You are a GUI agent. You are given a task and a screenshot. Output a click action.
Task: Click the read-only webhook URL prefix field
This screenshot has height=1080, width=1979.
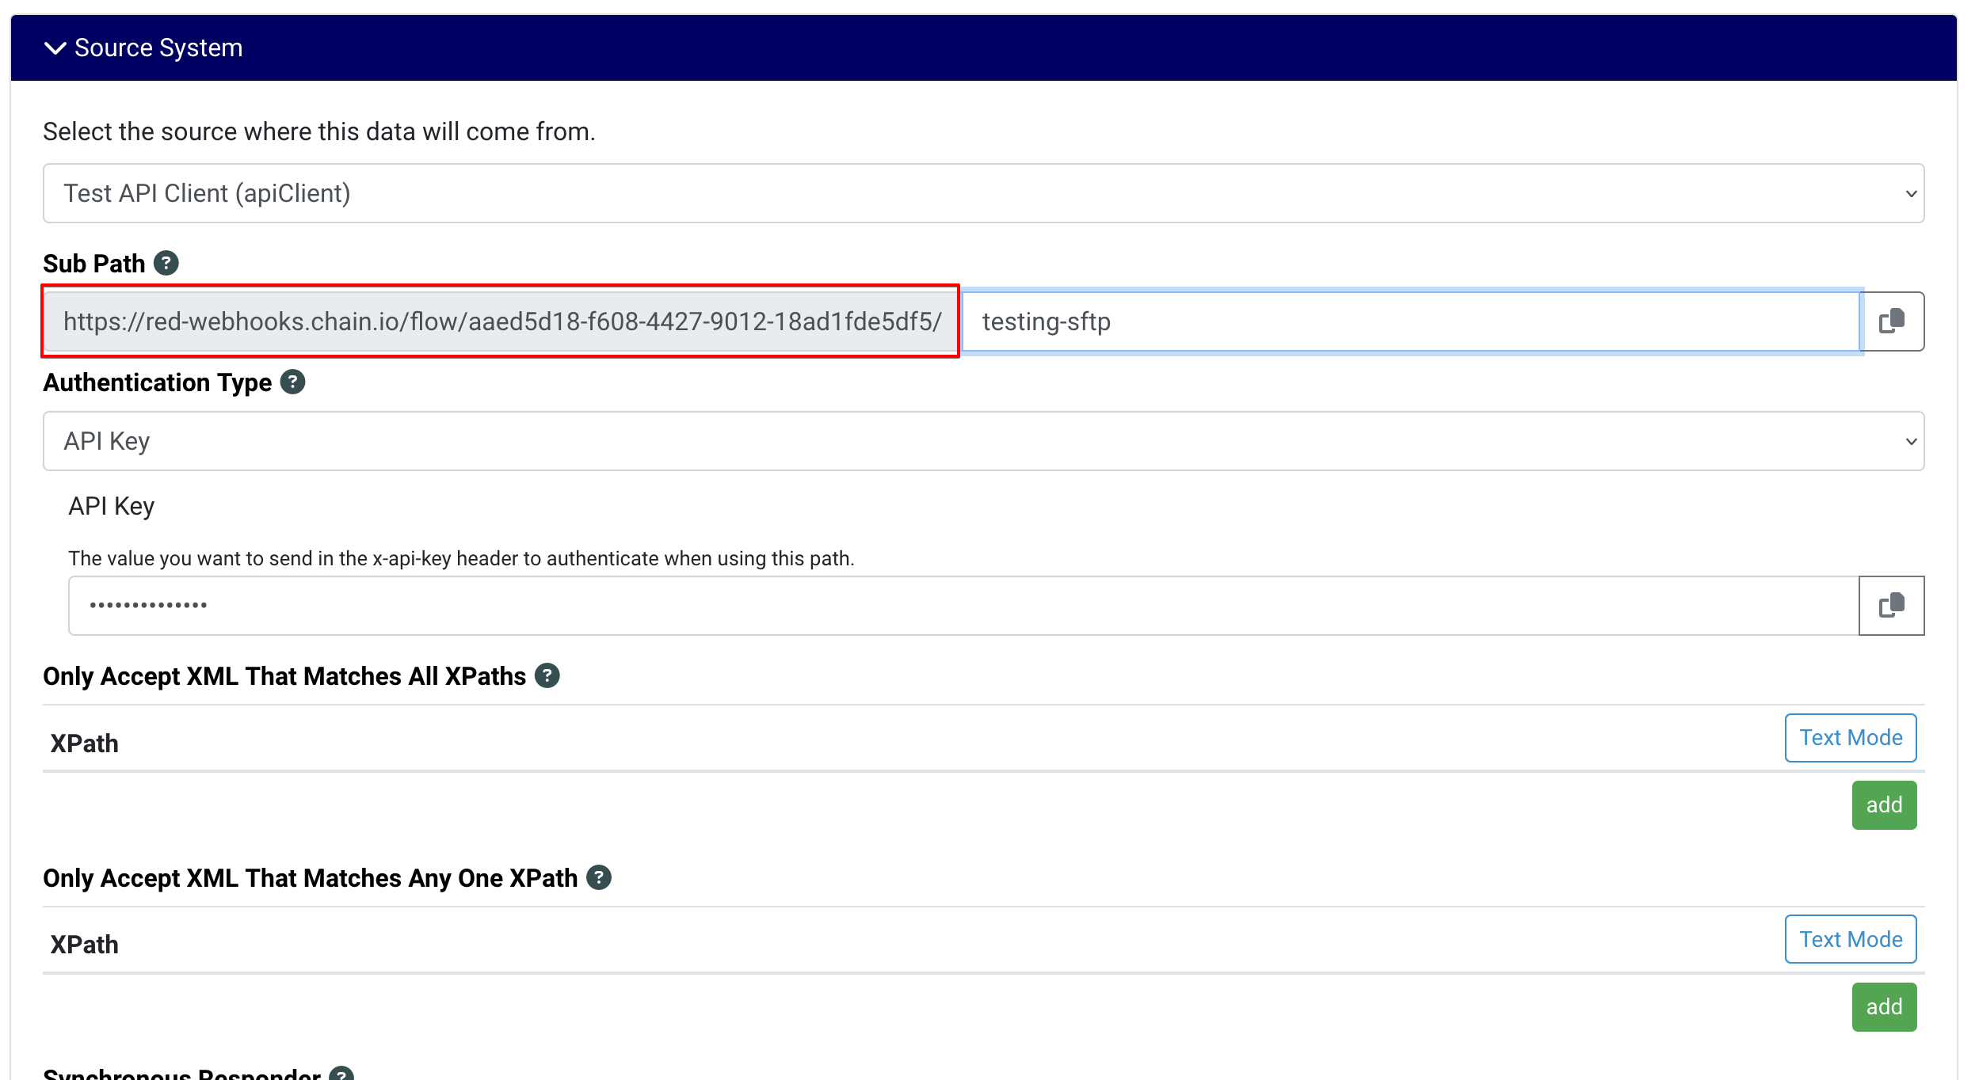click(501, 321)
